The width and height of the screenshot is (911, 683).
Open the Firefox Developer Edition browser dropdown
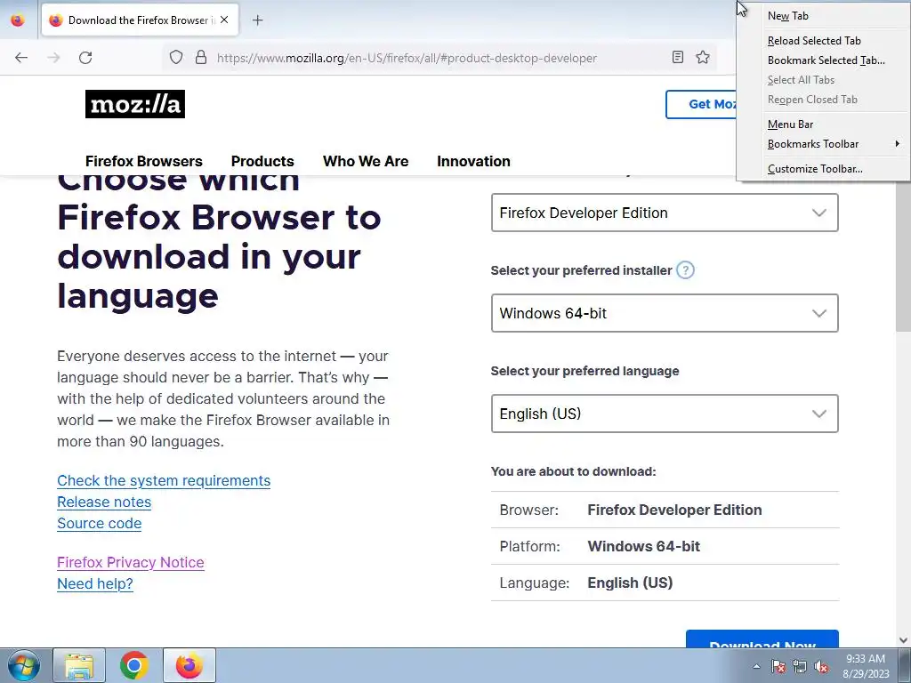click(665, 213)
